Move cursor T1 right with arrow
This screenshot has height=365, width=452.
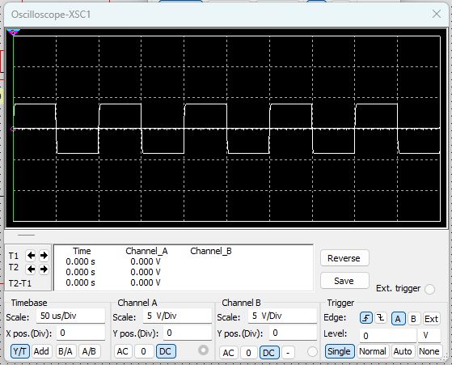click(44, 256)
